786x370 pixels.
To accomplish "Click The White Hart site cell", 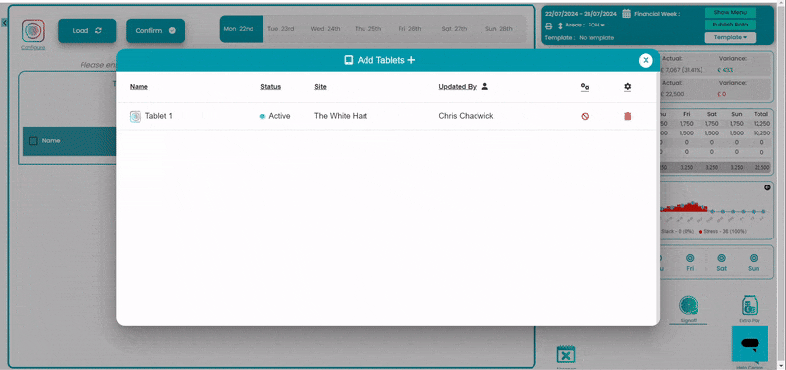I will click(341, 116).
